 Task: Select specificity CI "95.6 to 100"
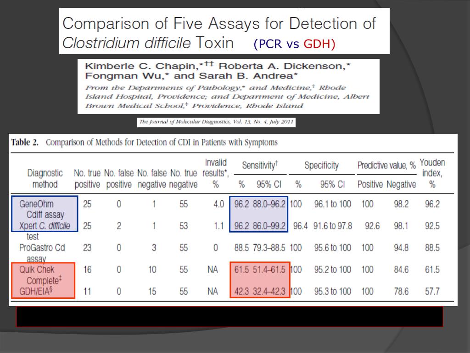coord(333,248)
